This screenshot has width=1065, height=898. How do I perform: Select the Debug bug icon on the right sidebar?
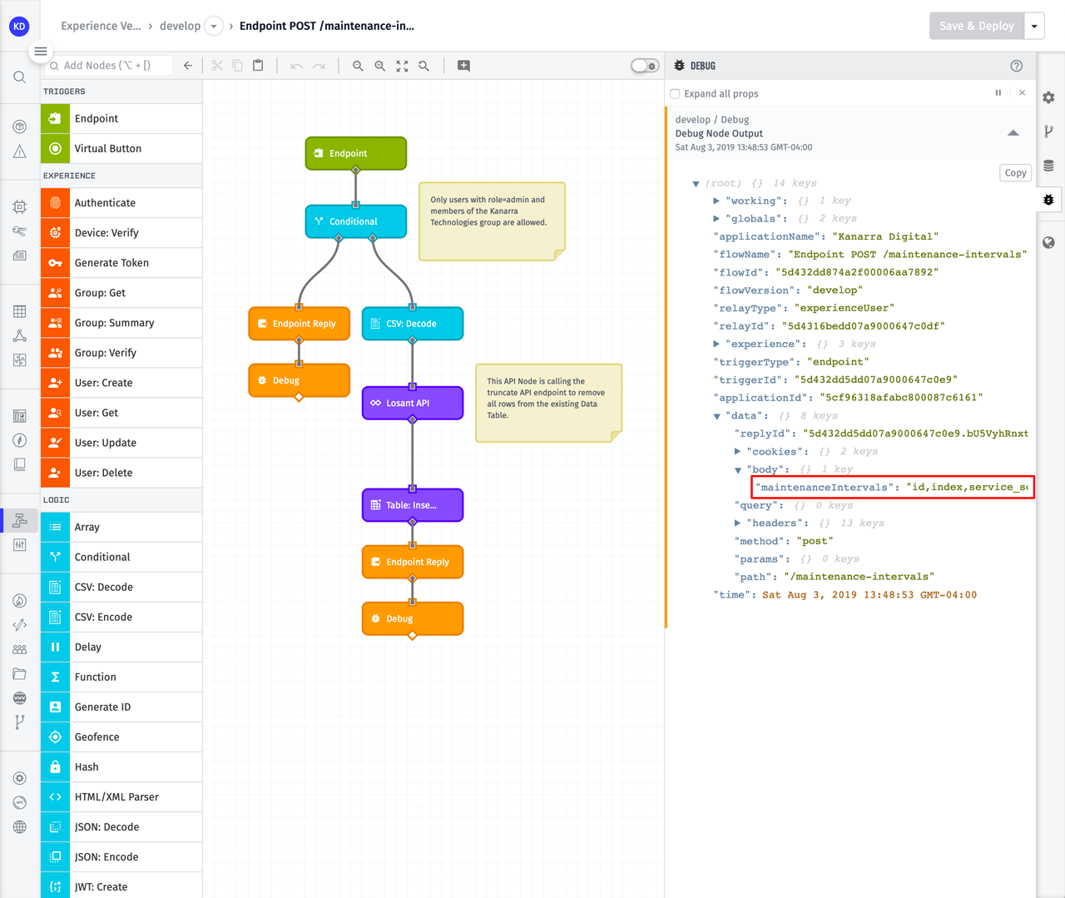point(1048,200)
